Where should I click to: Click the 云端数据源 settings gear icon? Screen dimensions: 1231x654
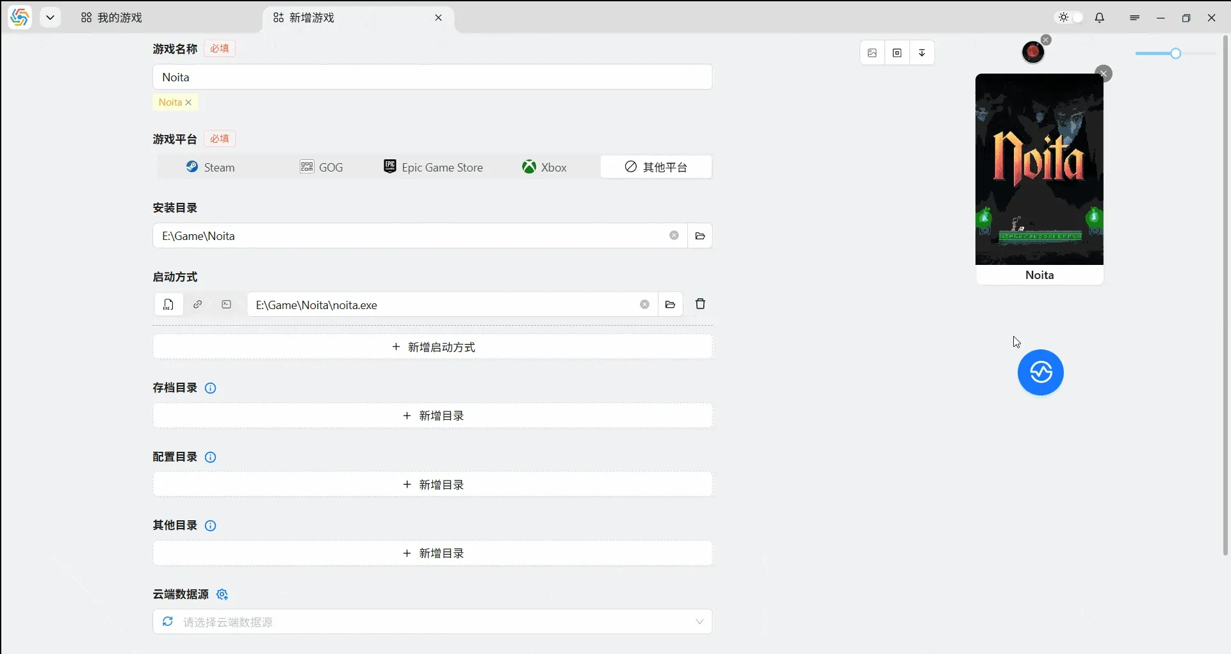tap(222, 594)
